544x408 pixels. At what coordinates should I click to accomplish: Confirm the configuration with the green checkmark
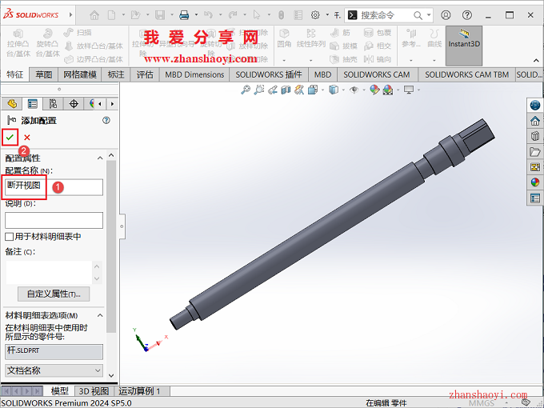(10, 138)
